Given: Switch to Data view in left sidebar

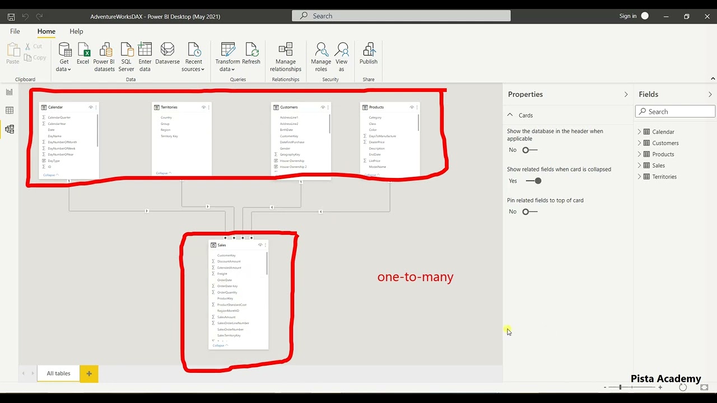Looking at the screenshot, I should [x=10, y=111].
